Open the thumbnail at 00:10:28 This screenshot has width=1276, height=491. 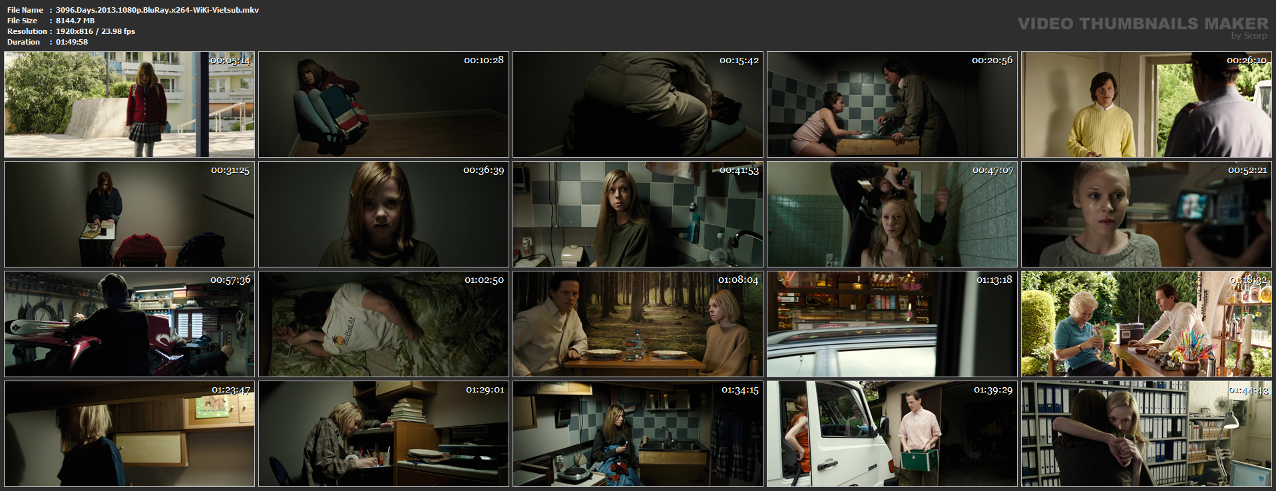click(383, 104)
